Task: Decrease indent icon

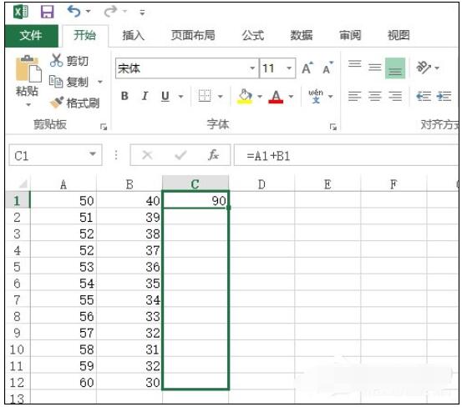Action: click(424, 96)
